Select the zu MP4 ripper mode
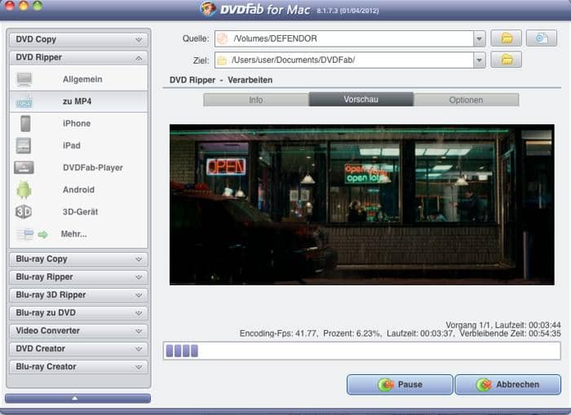 (78, 101)
